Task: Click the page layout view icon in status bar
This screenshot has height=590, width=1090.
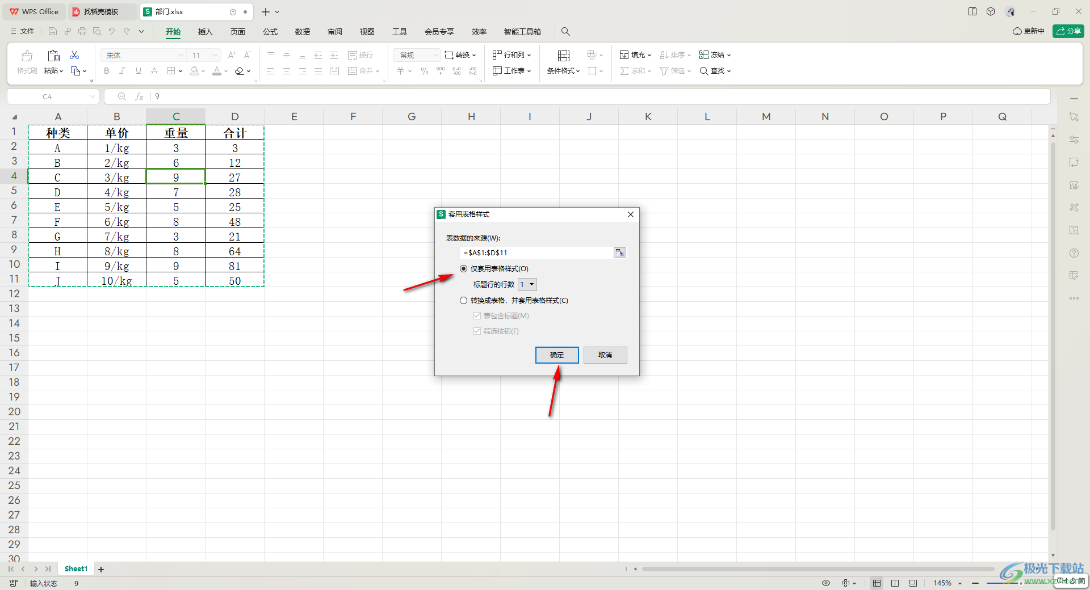Action: [895, 583]
